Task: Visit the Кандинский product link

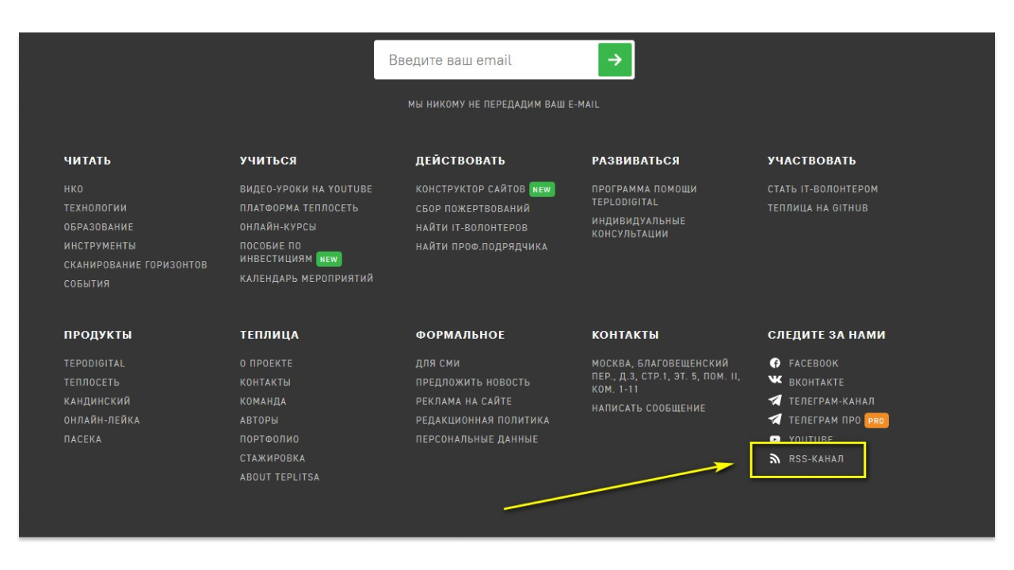Action: 97,401
